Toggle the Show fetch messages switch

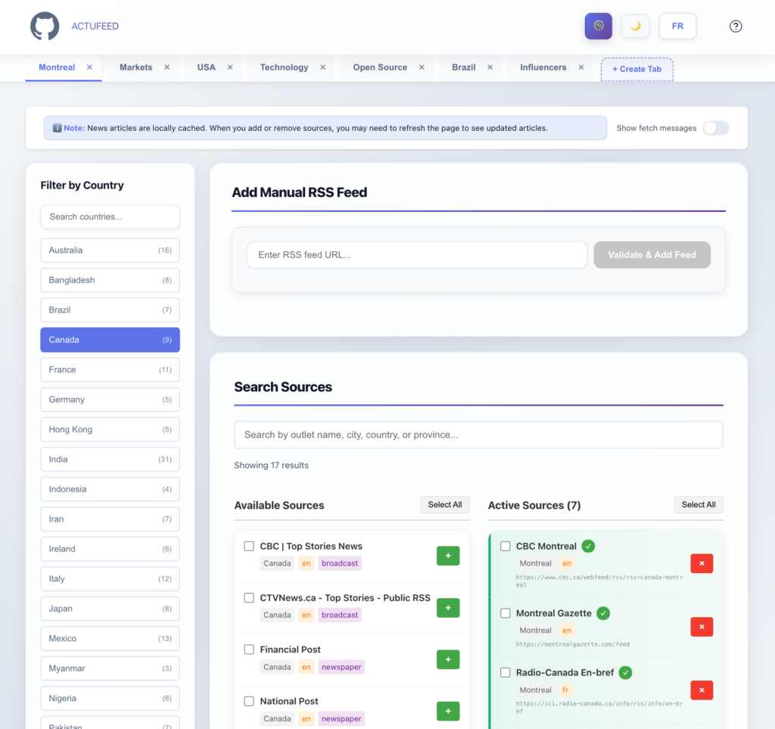point(715,128)
